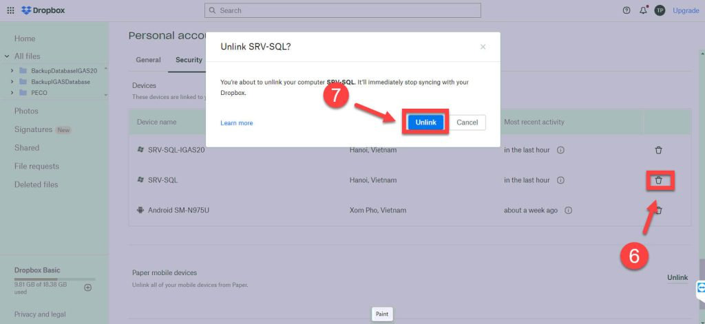Click the Dropbox Basic plan label
705x324 pixels.
(x=37, y=270)
